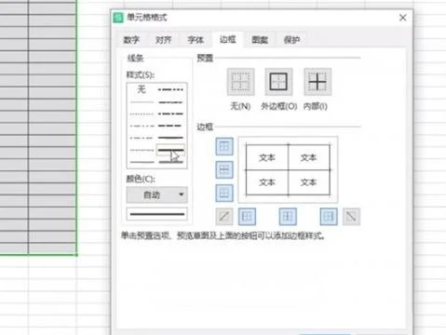Choose the thick solid line style under cursor

170,150
